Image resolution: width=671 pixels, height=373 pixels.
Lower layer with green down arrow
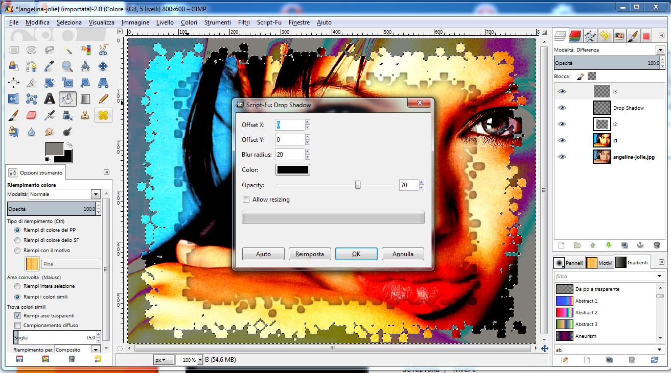coord(609,245)
